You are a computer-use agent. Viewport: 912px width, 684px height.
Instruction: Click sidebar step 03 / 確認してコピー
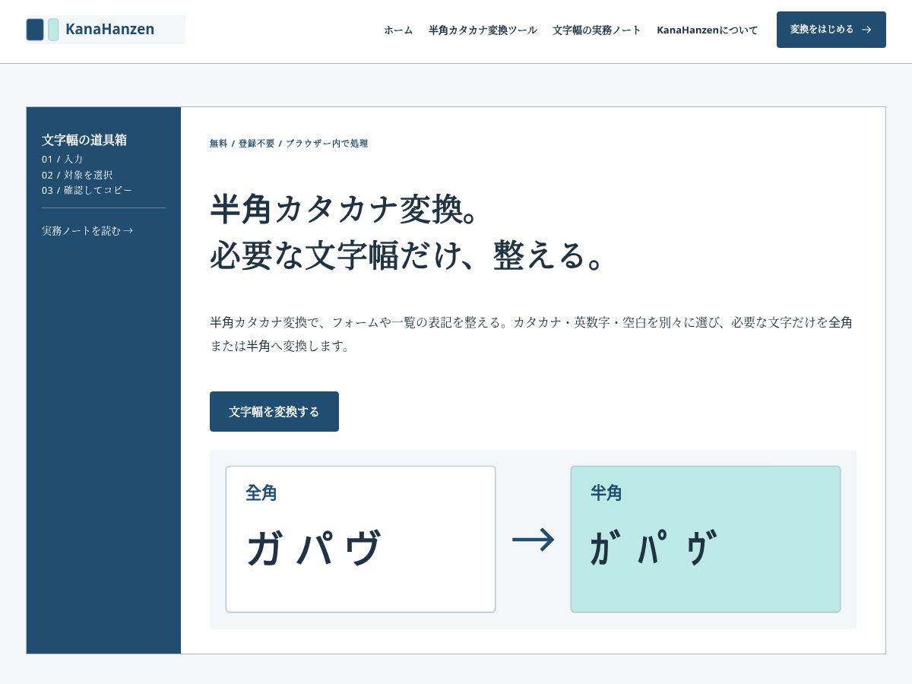[x=87, y=190]
